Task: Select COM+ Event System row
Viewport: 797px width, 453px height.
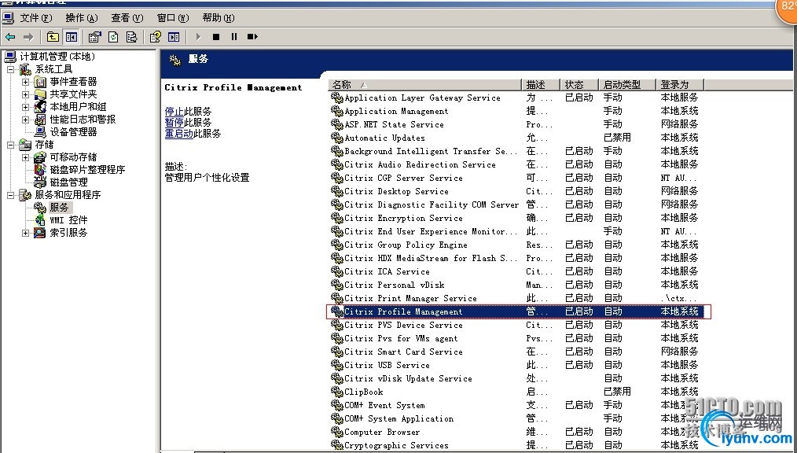Action: 516,405
